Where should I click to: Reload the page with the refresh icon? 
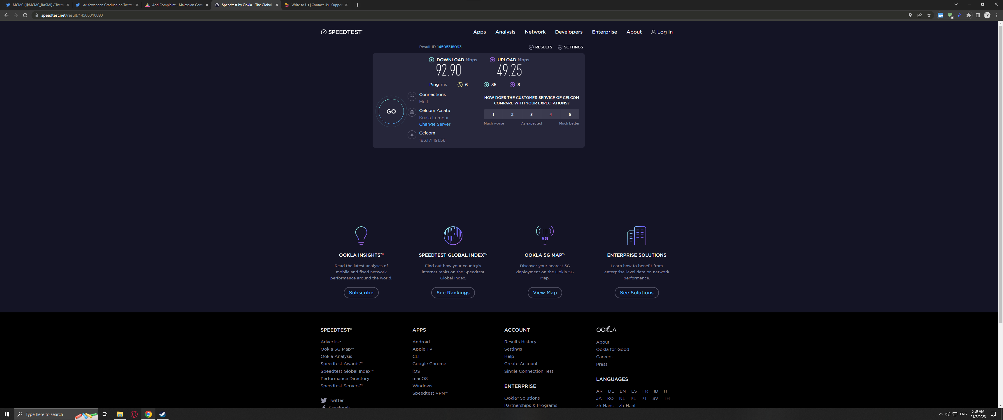25,15
